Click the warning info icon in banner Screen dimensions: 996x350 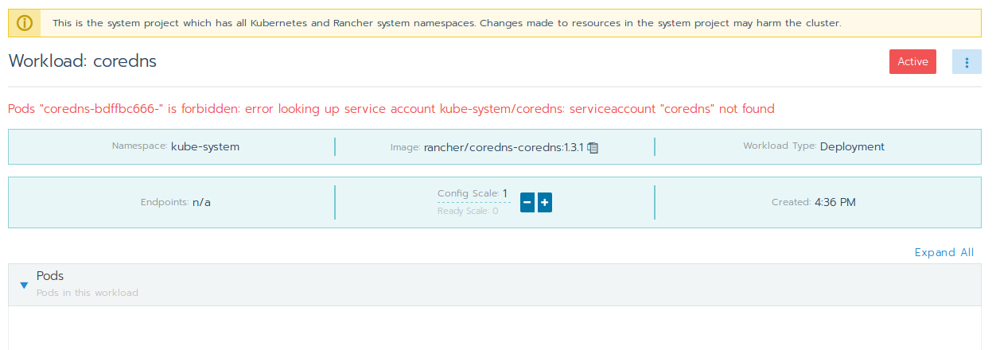[25, 23]
